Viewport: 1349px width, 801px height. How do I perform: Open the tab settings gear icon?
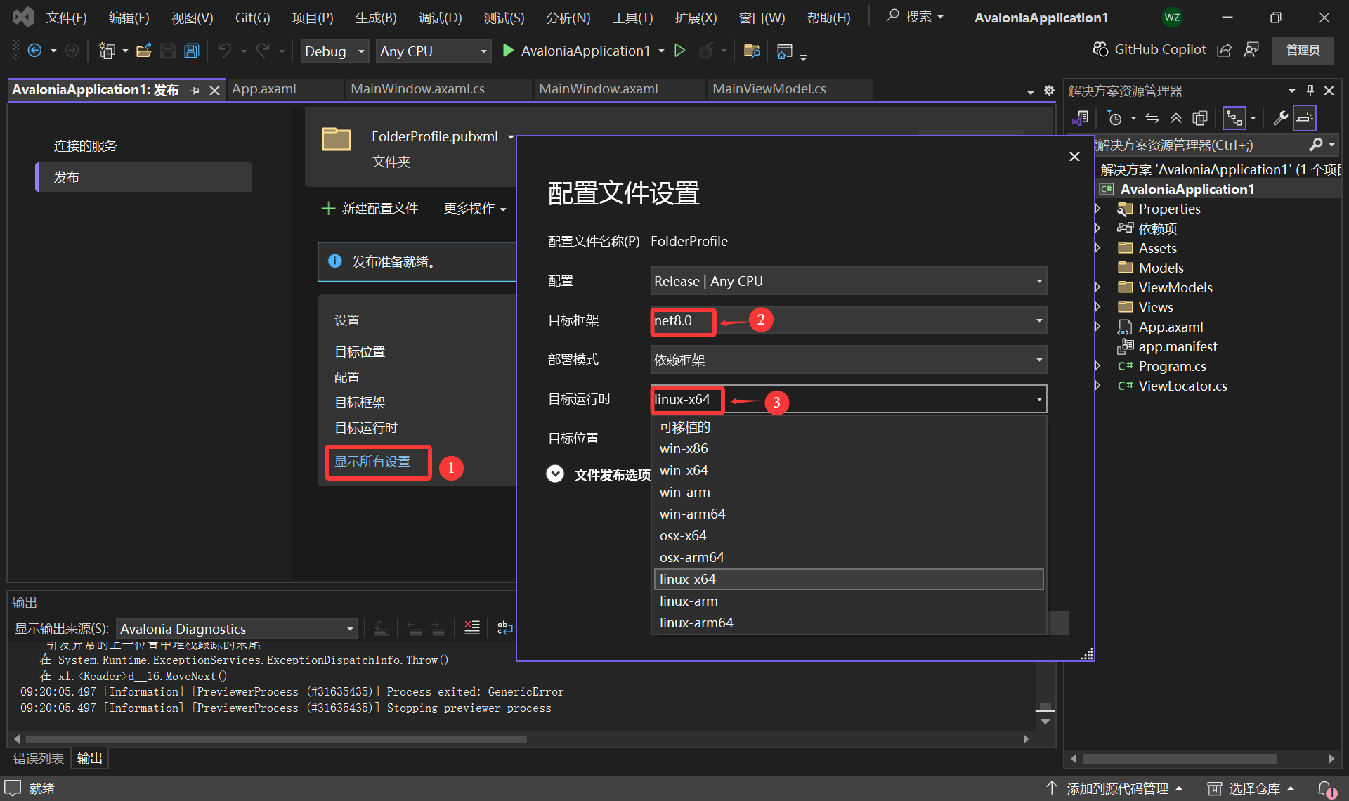click(1049, 90)
